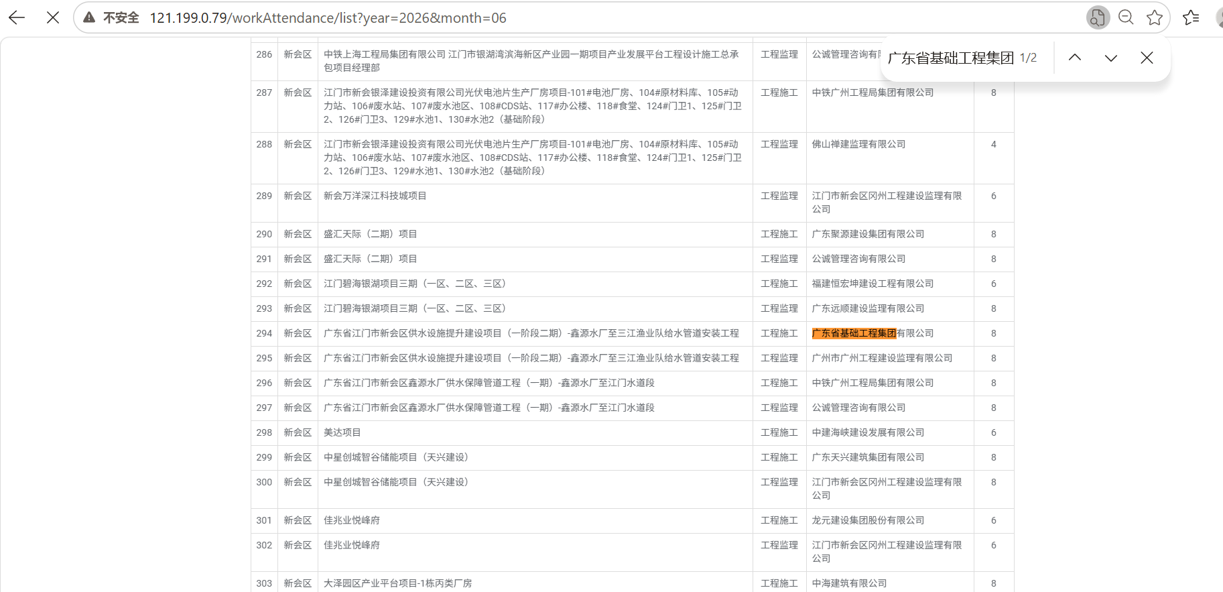Click the value 4 in row 288
The height and width of the screenshot is (592, 1223).
(x=994, y=144)
